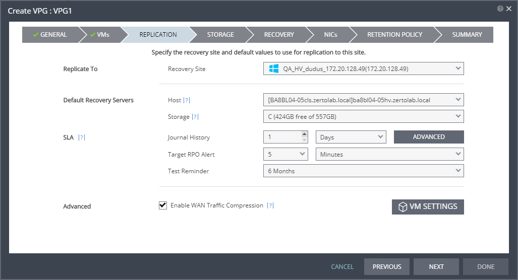Increase Journal History value with up arrow
The width and height of the screenshot is (518, 280).
click(x=304, y=134)
